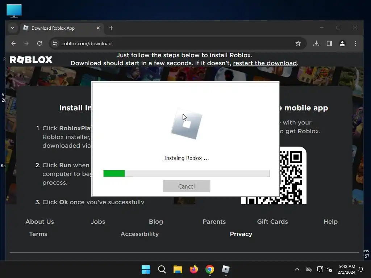This screenshot has width=371, height=278.
Task: Click the muted volume tray icon
Action: pos(329,269)
